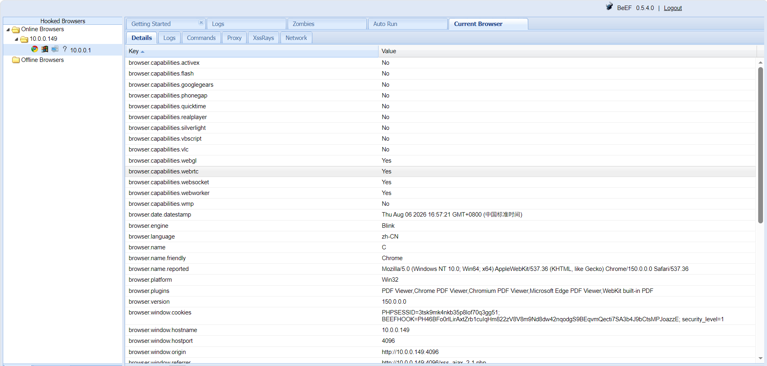Click the browser.date.datestamp value
This screenshot has height=366, width=767.
(452, 215)
